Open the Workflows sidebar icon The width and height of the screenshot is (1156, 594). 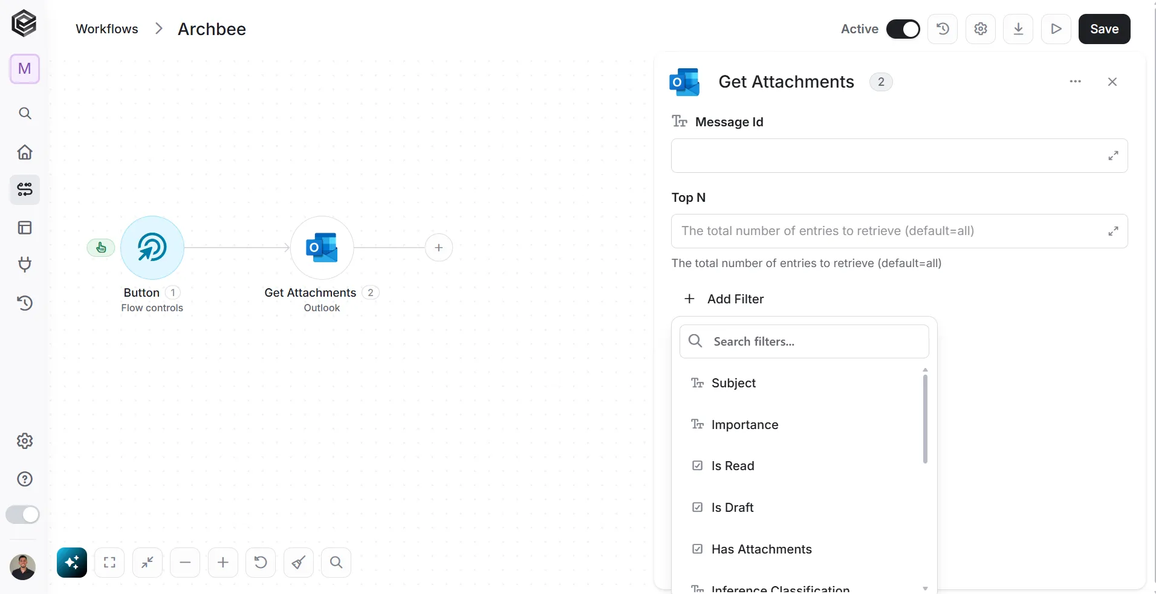[x=25, y=190]
